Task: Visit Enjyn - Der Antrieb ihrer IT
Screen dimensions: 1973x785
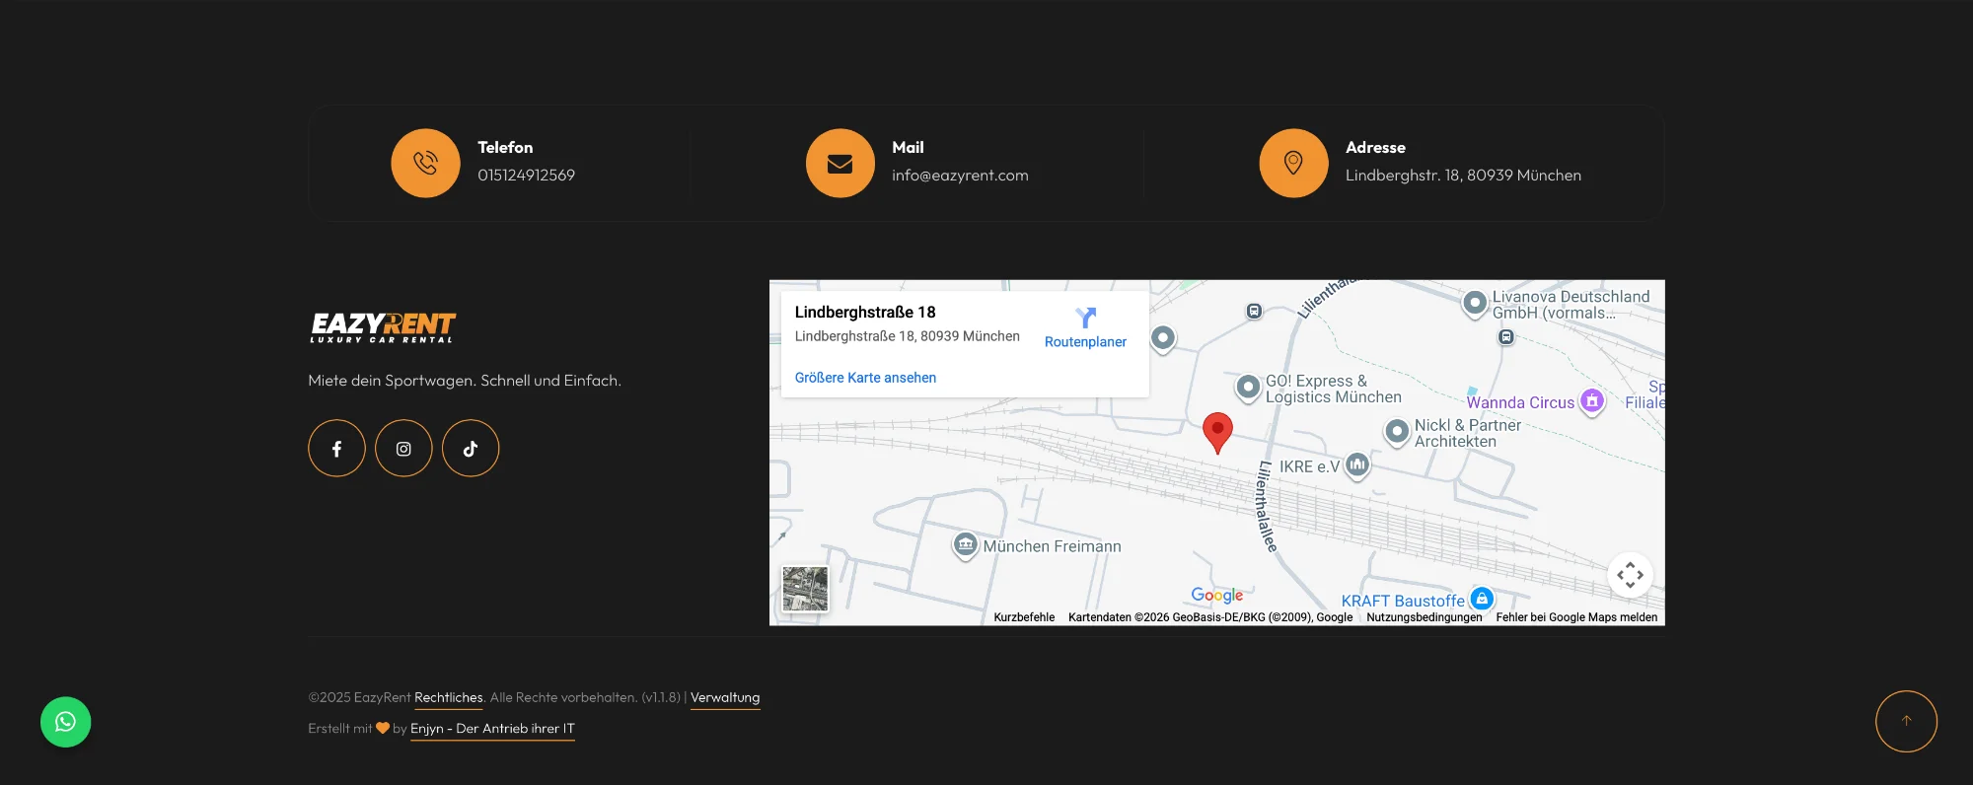Action: point(492,729)
